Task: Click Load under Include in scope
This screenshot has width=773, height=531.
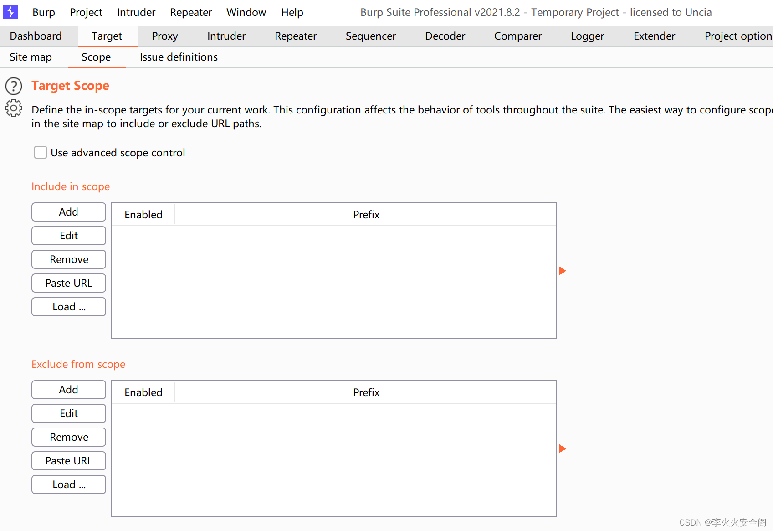Action: [69, 307]
